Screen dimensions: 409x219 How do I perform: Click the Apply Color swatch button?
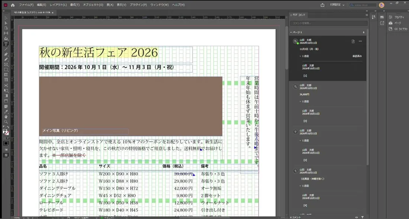click(6, 143)
